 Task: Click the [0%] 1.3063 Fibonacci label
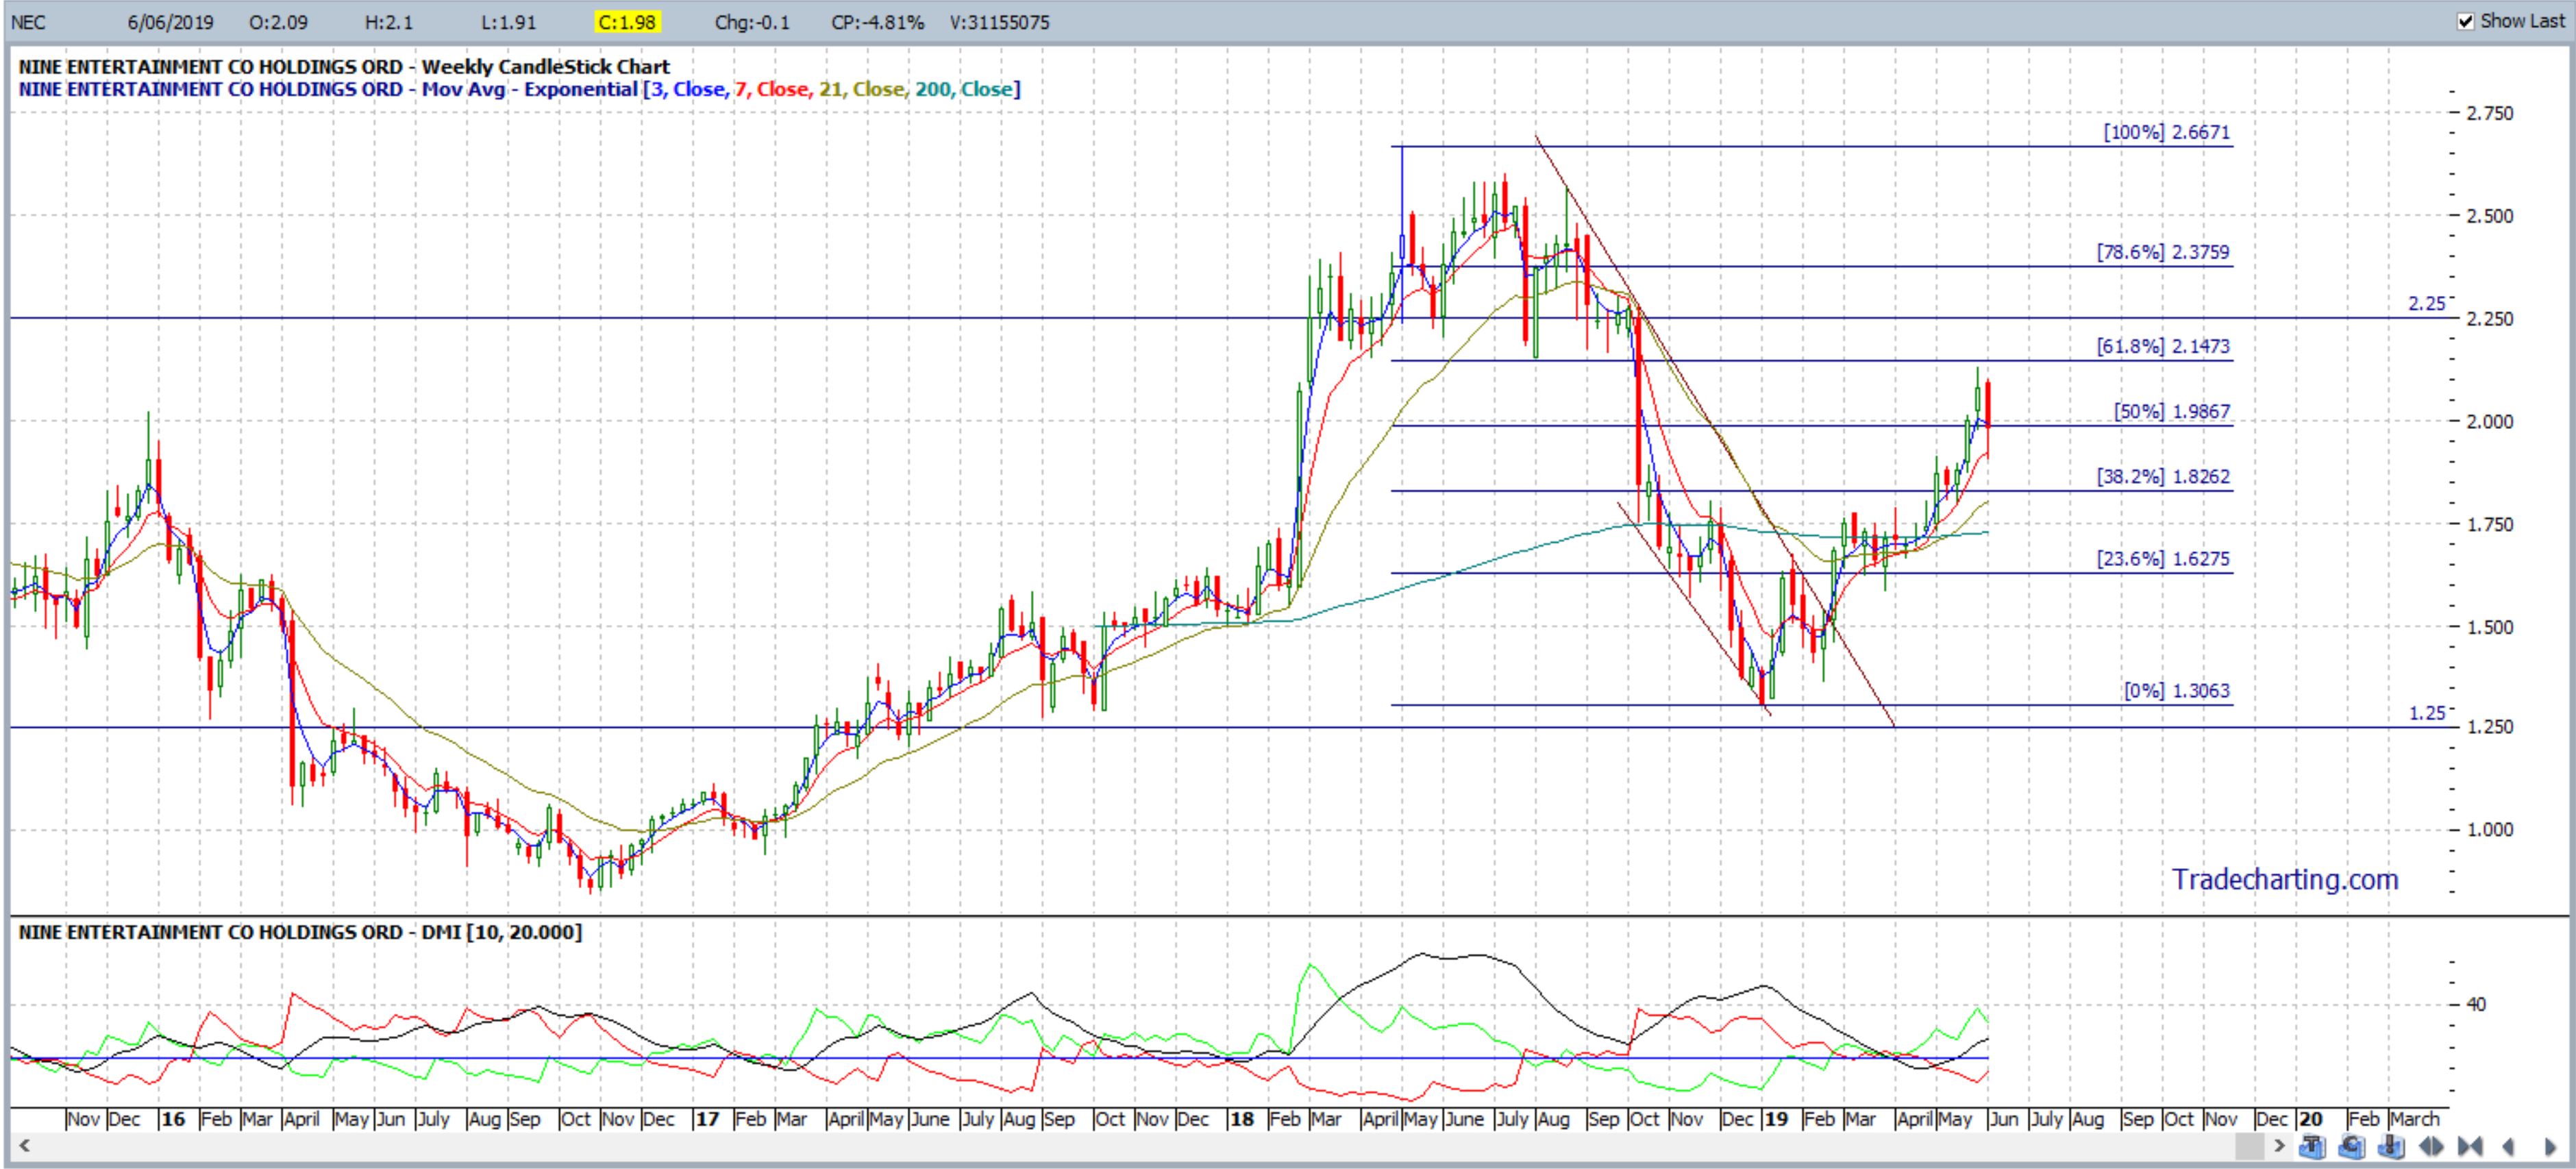coord(2176,690)
